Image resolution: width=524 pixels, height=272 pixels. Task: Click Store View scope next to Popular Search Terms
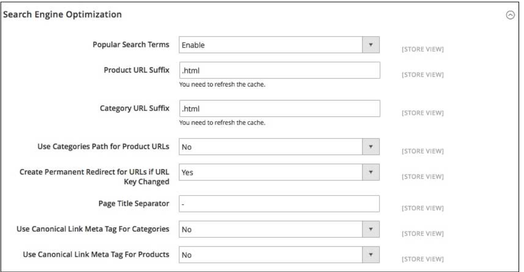[x=421, y=49]
